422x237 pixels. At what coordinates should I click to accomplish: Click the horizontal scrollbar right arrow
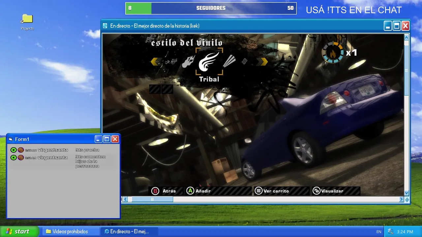401,199
